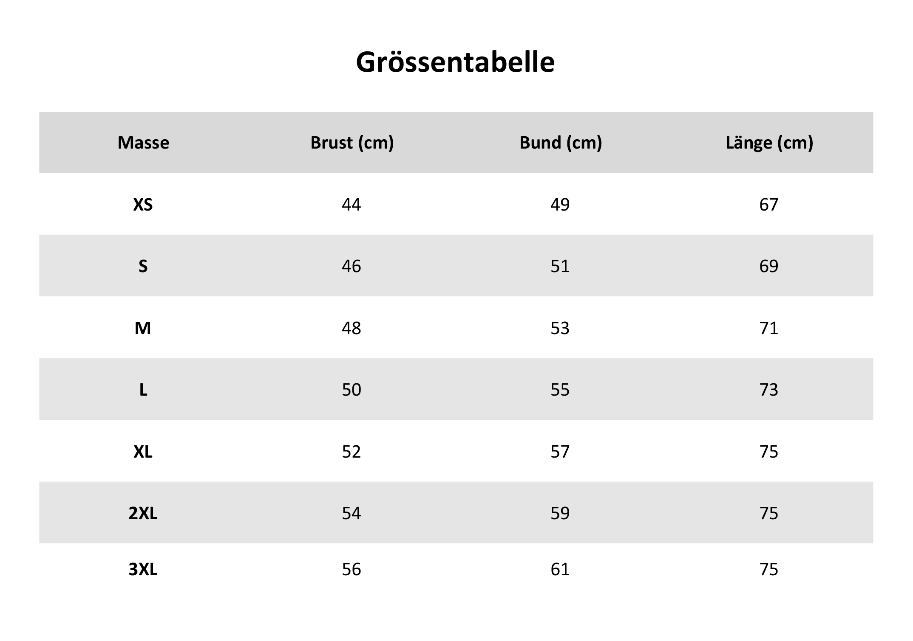Image resolution: width=913 pixels, height=641 pixels.
Task: Click the 2XL size row label
Action: point(143,513)
